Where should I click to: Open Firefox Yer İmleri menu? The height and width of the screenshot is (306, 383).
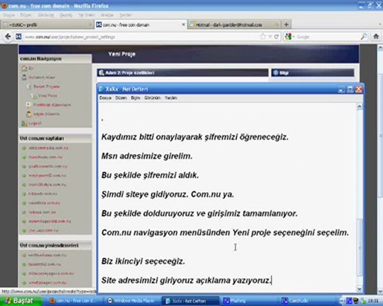86,15
